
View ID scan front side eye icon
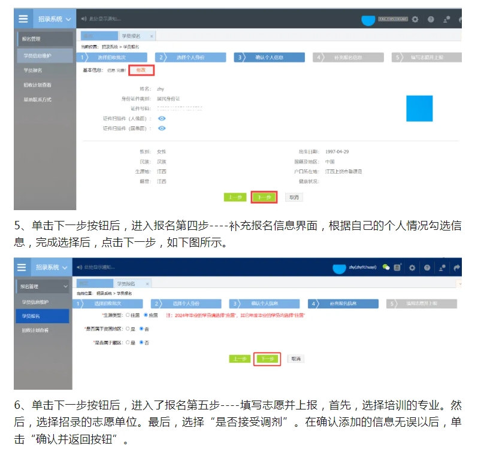pos(162,119)
